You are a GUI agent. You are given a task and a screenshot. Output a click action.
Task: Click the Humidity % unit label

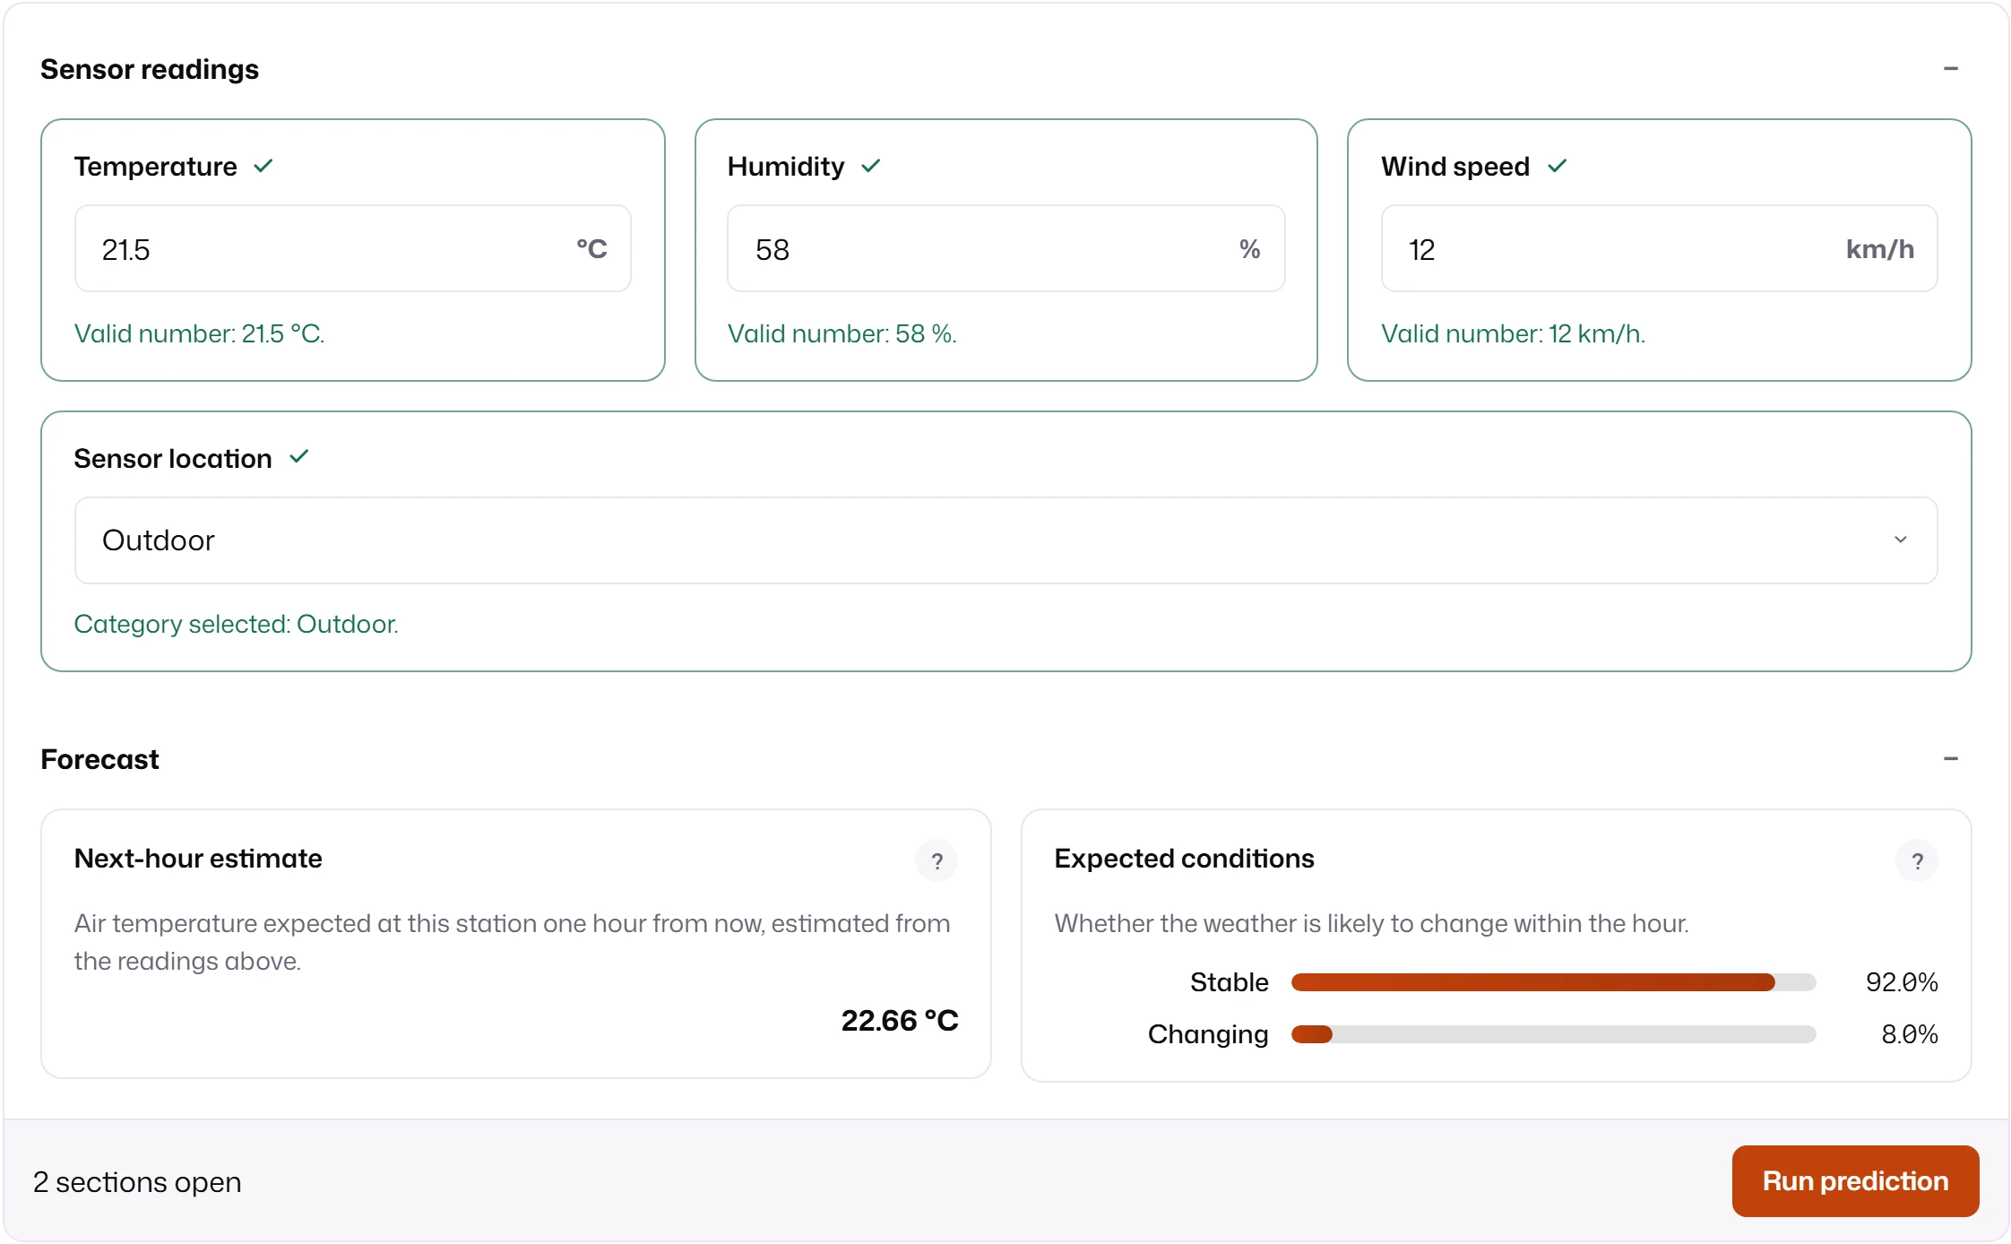tap(1249, 248)
